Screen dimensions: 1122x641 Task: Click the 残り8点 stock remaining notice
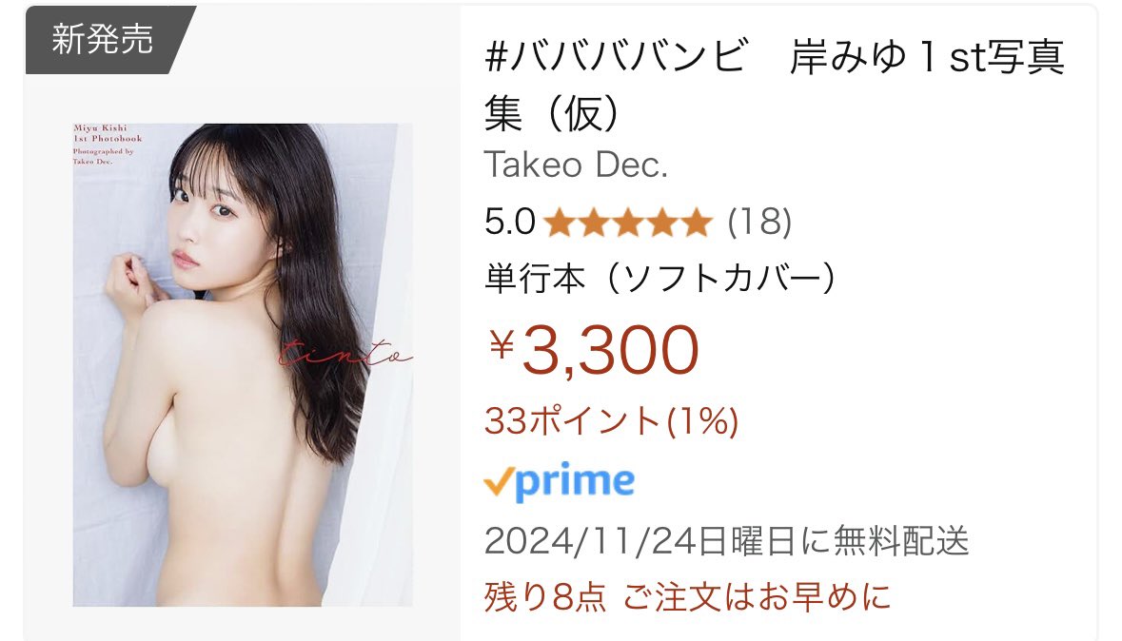click(545, 596)
